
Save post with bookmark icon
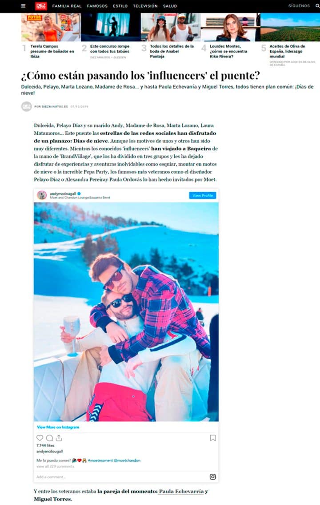pyautogui.click(x=212, y=438)
